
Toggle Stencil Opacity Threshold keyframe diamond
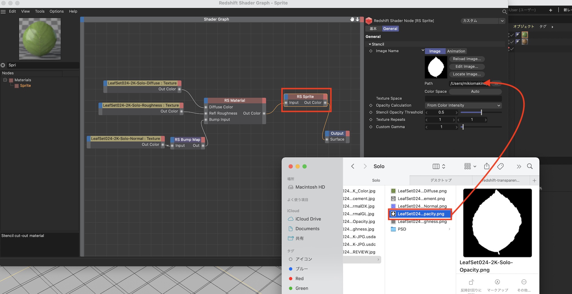point(371,112)
